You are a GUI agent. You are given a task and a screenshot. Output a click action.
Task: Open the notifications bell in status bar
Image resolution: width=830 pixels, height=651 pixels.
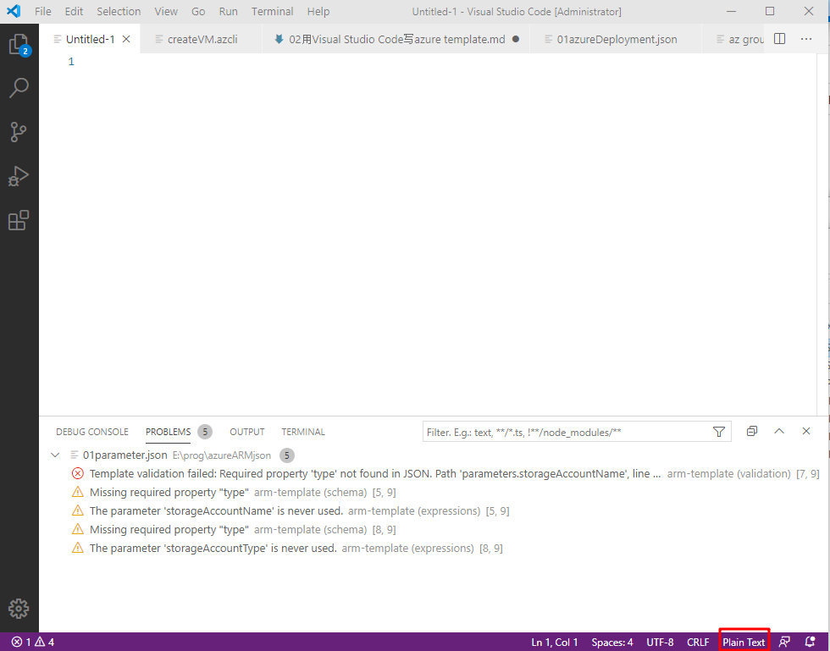pyautogui.click(x=810, y=642)
